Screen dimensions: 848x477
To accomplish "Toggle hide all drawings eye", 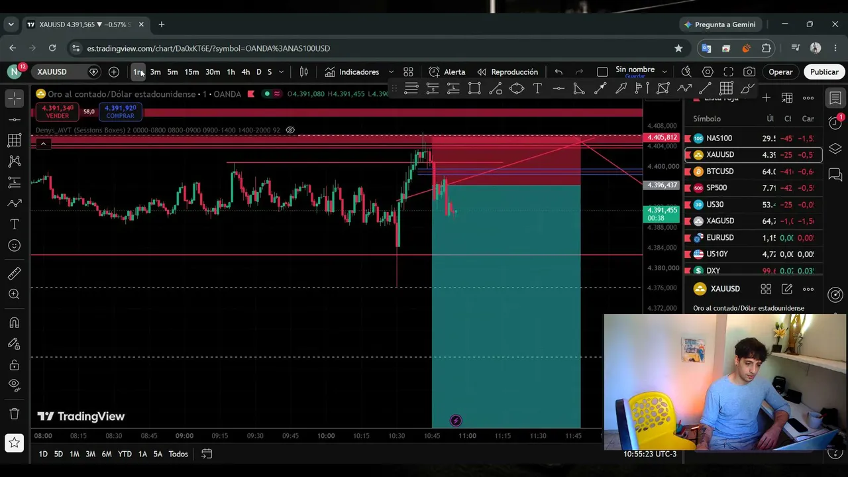I will point(14,384).
